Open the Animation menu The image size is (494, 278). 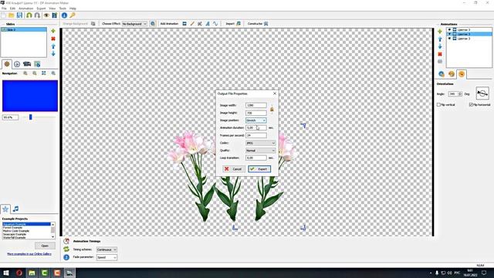click(25, 8)
